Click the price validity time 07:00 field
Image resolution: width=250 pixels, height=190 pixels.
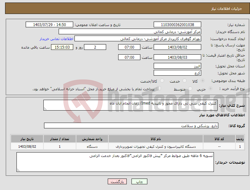point(129,57)
